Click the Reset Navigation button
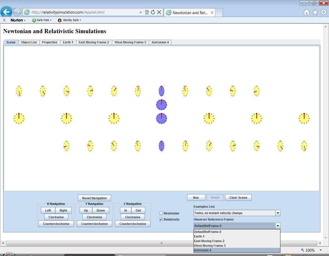This screenshot has width=329, height=256. (94, 198)
